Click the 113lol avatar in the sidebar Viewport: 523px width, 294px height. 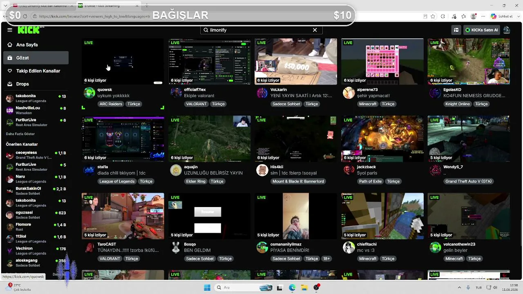pyautogui.click(x=10, y=239)
